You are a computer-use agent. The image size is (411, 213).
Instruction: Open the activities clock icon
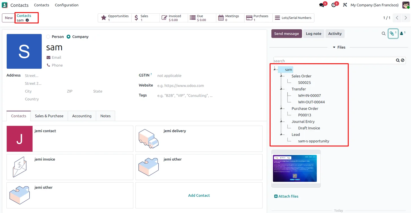[333, 5]
